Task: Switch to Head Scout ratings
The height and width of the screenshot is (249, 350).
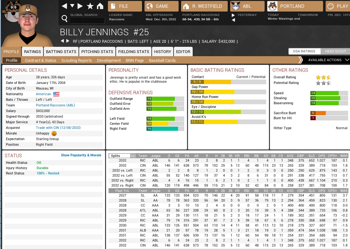Action: (x=335, y=51)
